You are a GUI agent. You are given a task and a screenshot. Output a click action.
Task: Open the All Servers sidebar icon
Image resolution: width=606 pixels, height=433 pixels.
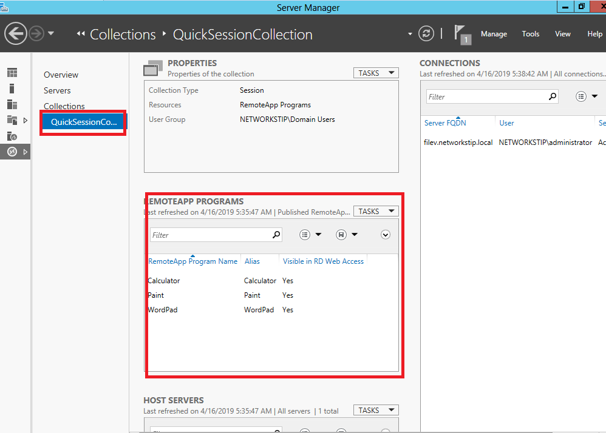pos(12,104)
